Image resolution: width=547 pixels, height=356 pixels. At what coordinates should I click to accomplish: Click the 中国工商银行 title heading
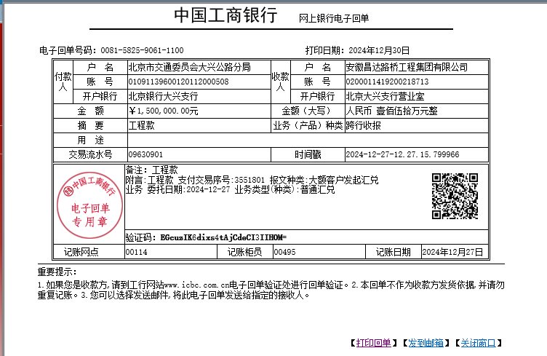pos(225,16)
